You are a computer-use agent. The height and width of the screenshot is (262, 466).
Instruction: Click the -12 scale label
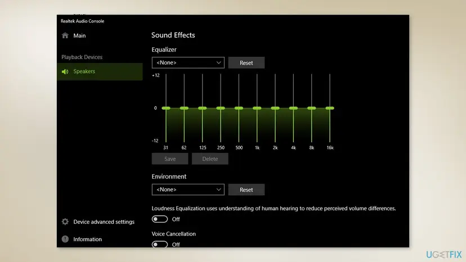tap(155, 141)
